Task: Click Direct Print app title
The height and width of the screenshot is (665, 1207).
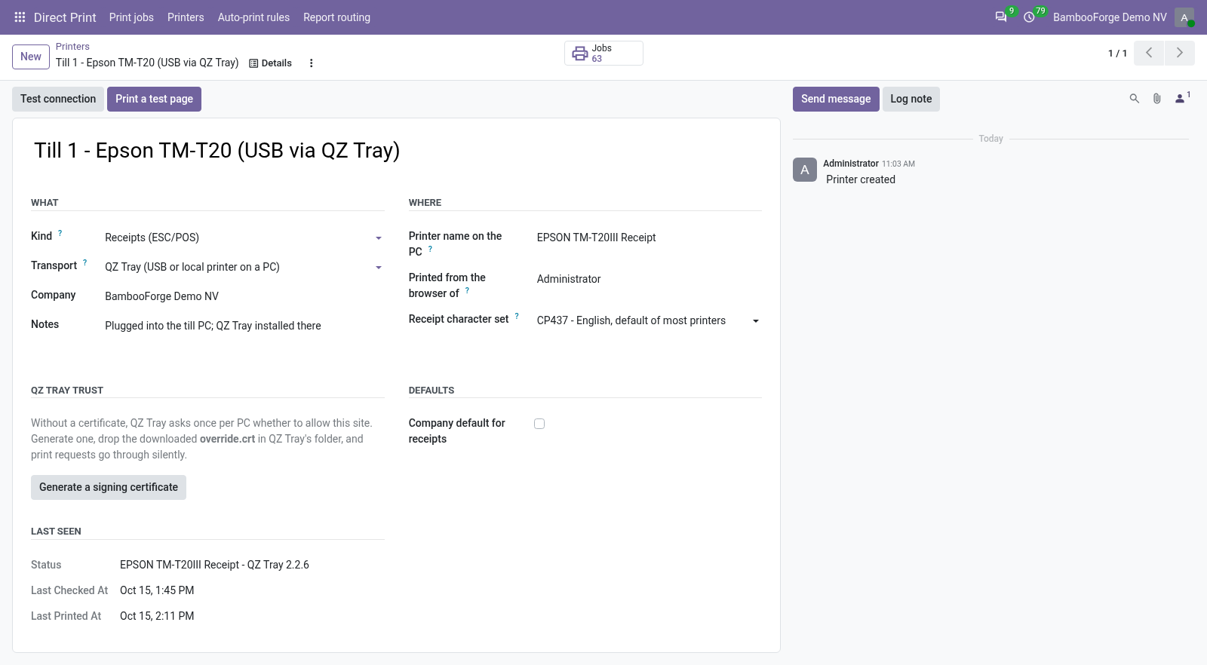Action: coord(65,17)
